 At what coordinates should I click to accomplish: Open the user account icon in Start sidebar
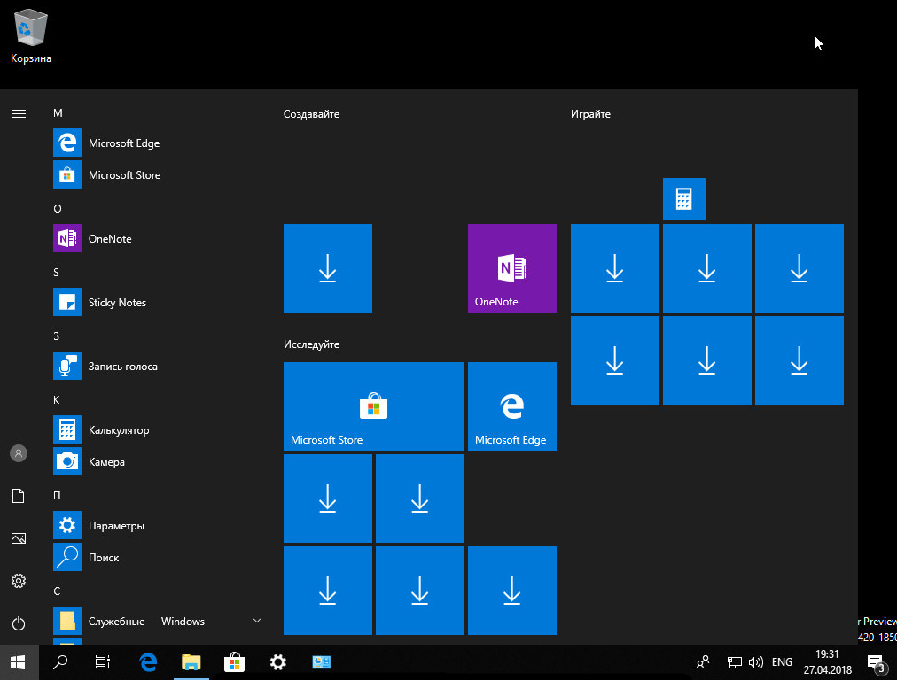pos(19,453)
